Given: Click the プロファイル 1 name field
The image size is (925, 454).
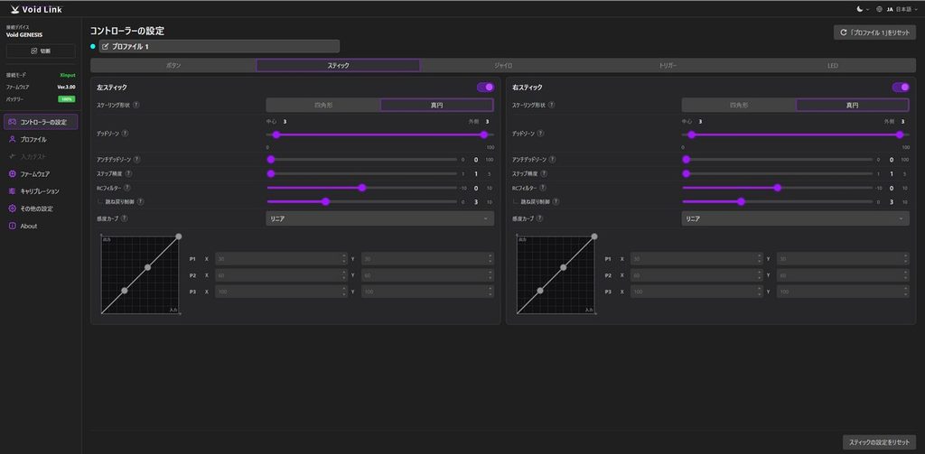Looking at the screenshot, I should coord(220,46).
